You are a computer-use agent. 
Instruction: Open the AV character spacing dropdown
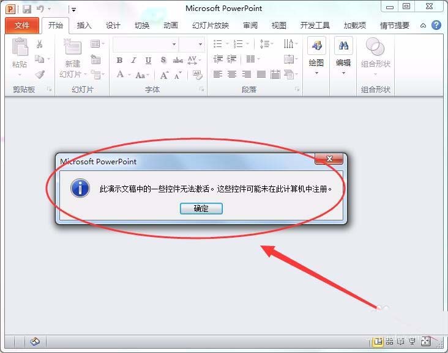click(x=194, y=60)
